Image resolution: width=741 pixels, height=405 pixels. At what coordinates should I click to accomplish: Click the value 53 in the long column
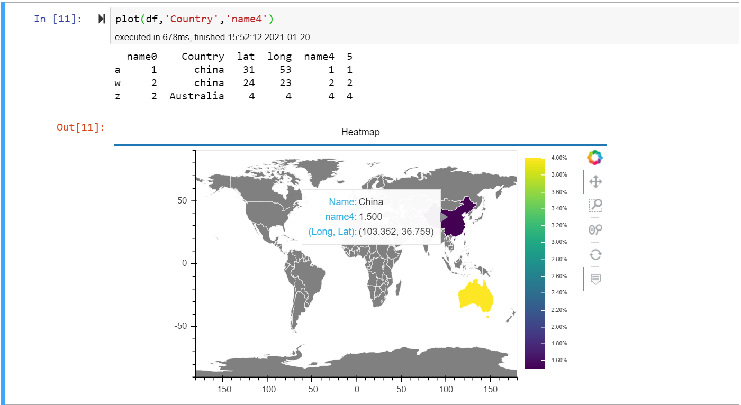click(286, 70)
